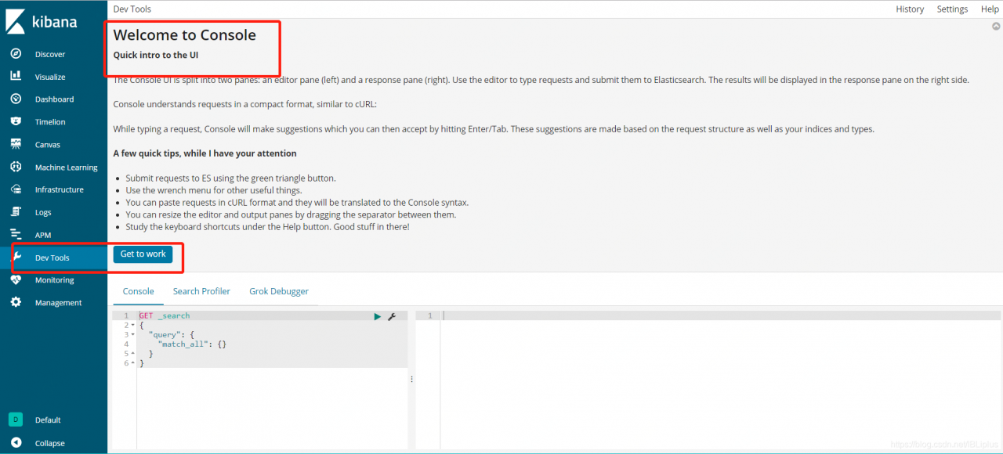Click the Collapse arrow icon
The image size is (1003, 454).
click(x=16, y=443)
